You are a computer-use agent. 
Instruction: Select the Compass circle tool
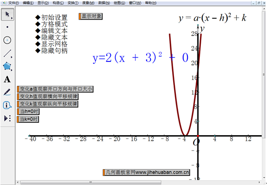coord(7,40)
